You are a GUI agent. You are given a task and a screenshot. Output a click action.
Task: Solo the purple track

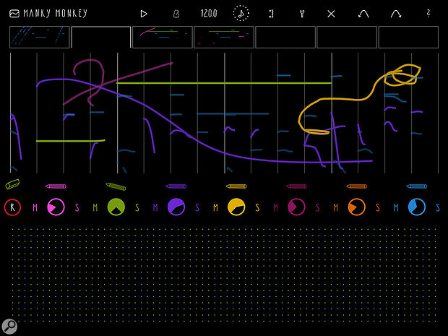pyautogui.click(x=197, y=207)
